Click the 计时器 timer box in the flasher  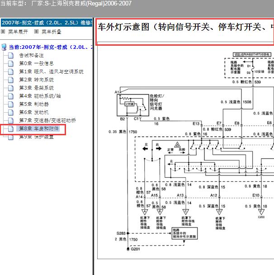point(129,104)
